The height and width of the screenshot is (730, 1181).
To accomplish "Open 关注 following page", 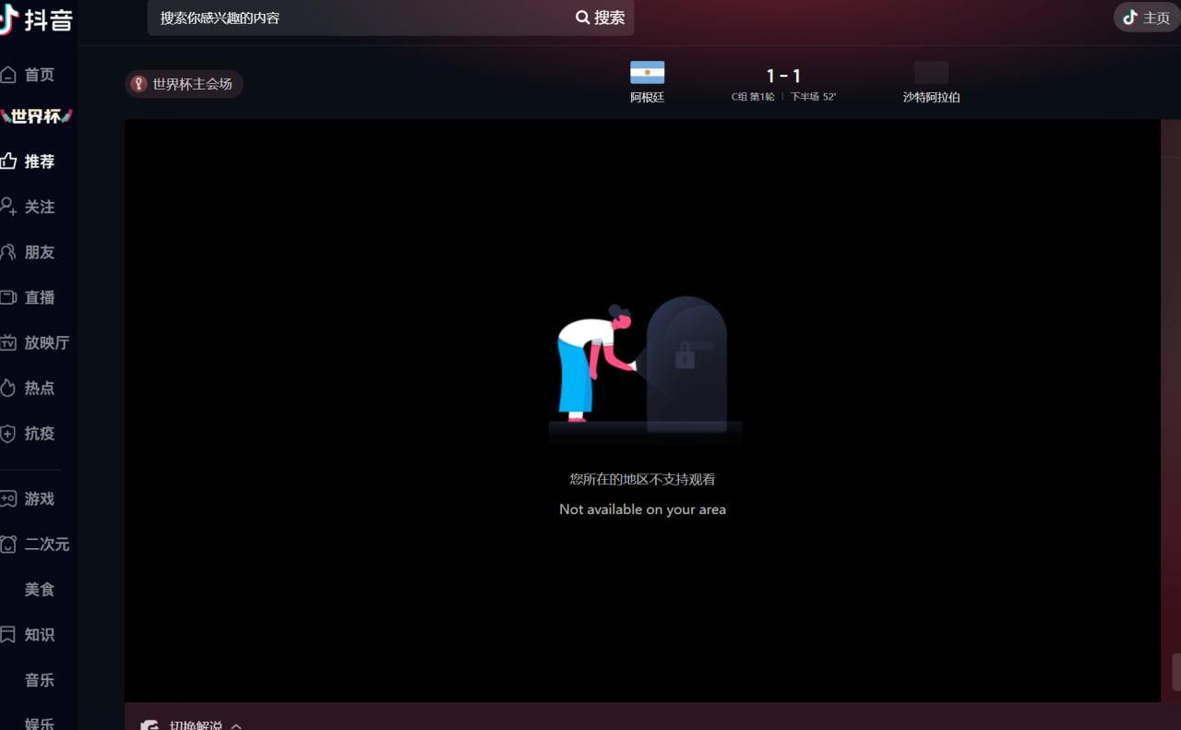I will pyautogui.click(x=30, y=207).
